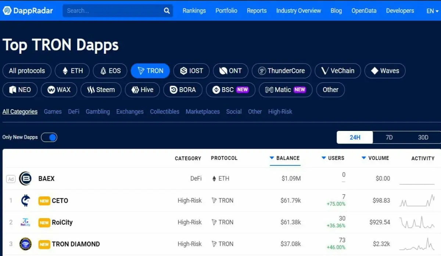Filter dapps by BORA protocol
Viewport: 441px width, 256px height.
coord(183,89)
